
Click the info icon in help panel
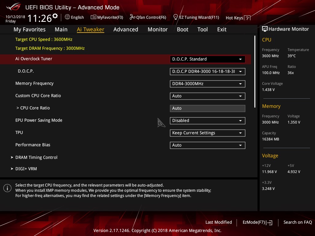[7, 188]
